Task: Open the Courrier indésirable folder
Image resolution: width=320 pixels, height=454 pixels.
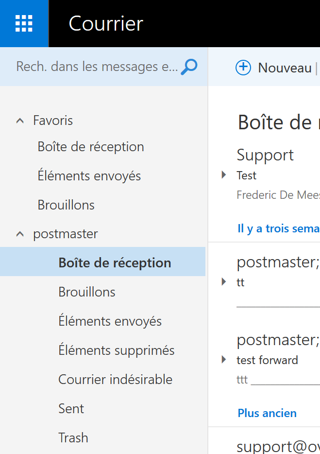Action: tap(116, 380)
